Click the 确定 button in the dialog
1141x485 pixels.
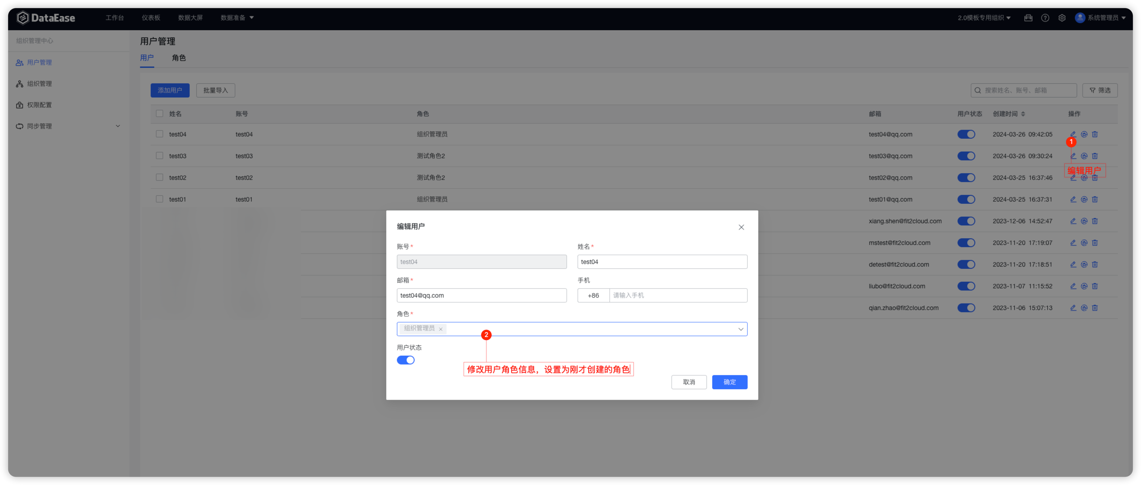730,382
